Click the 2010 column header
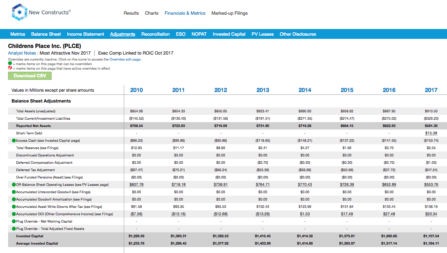Viewport: 447px width, 253px height. (136, 90)
